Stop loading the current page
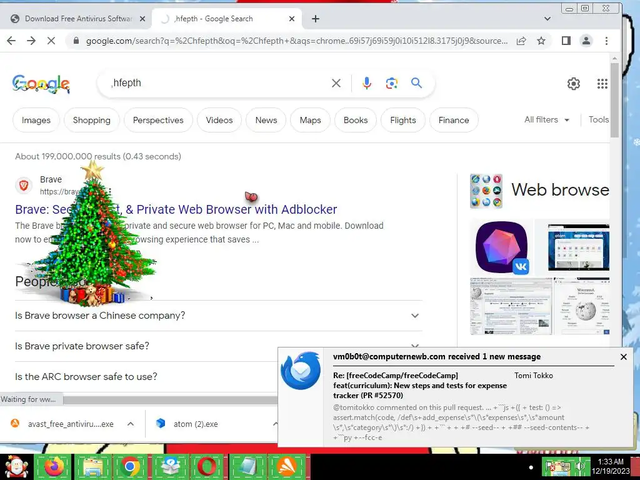Image resolution: width=640 pixels, height=480 pixels. pos(51,41)
